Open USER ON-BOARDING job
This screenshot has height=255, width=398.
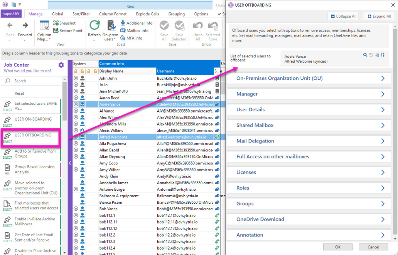tap(31, 121)
